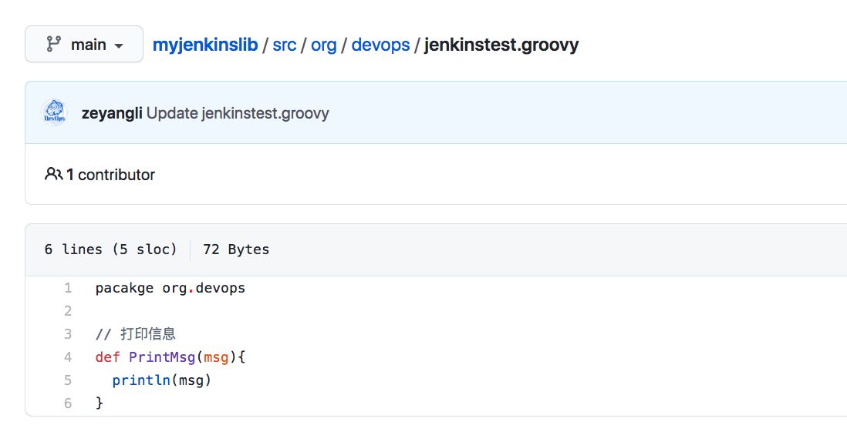Navigate to the org directory breadcrumb

tap(324, 45)
